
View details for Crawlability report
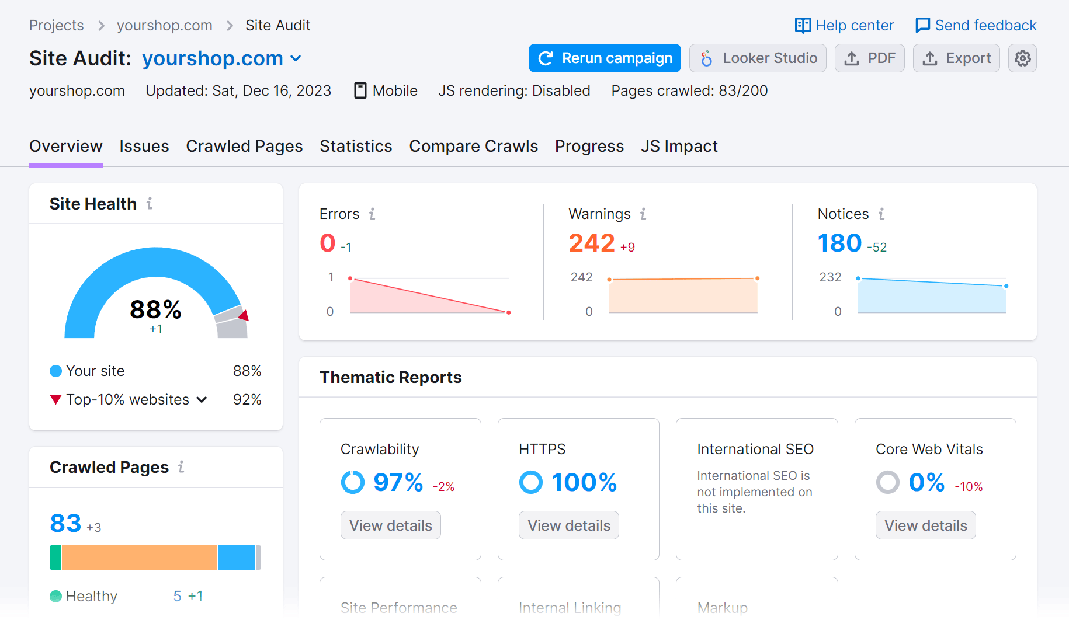click(x=390, y=525)
